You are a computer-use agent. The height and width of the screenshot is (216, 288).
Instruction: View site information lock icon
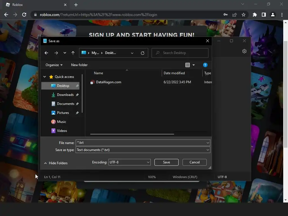pos(35,15)
